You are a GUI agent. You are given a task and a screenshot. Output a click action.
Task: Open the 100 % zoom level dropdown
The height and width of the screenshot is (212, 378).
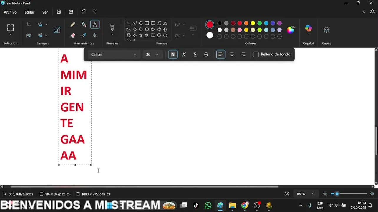(x=305, y=194)
